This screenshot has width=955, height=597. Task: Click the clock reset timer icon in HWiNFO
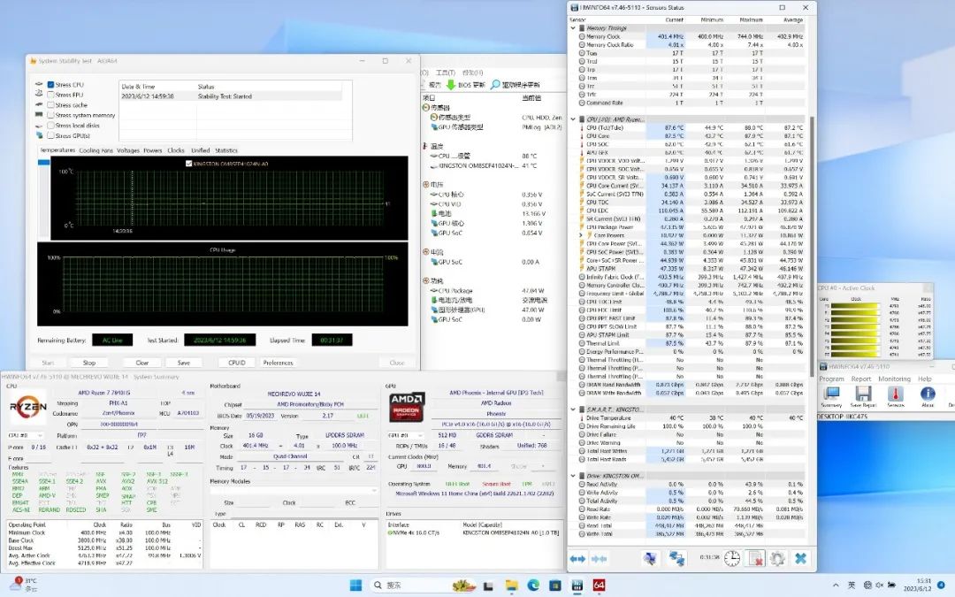(732, 558)
